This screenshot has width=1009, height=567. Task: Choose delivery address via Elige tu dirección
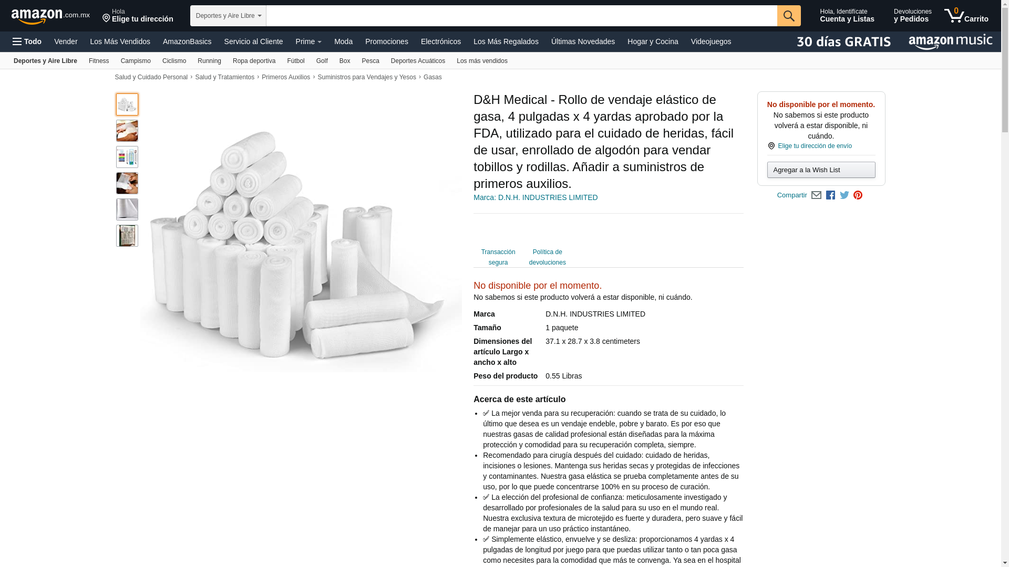coord(138,16)
